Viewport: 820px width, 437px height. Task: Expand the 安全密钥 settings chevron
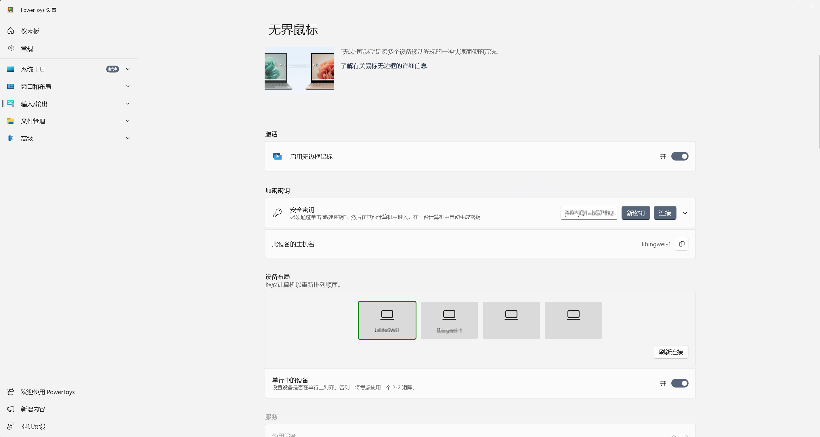coord(685,213)
